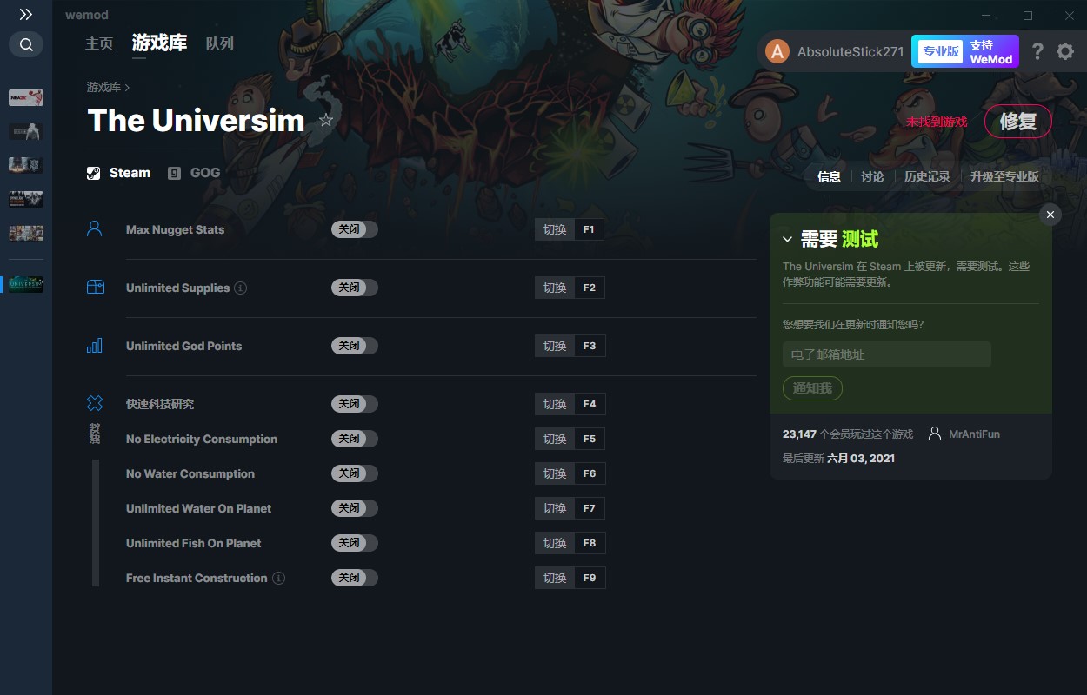The width and height of the screenshot is (1087, 695).
Task: Open the search icon in sidebar
Action: tap(26, 44)
